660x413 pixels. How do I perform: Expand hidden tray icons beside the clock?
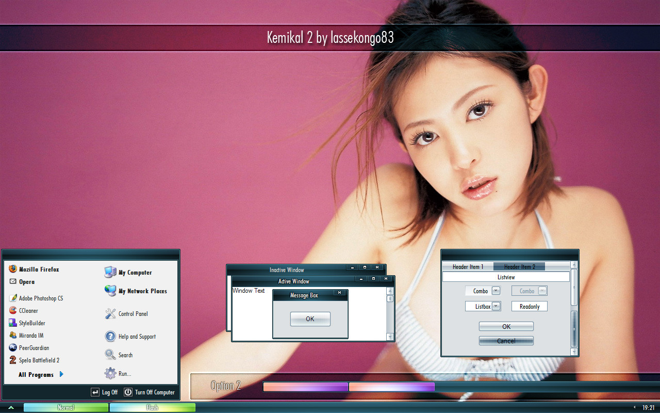[634, 408]
